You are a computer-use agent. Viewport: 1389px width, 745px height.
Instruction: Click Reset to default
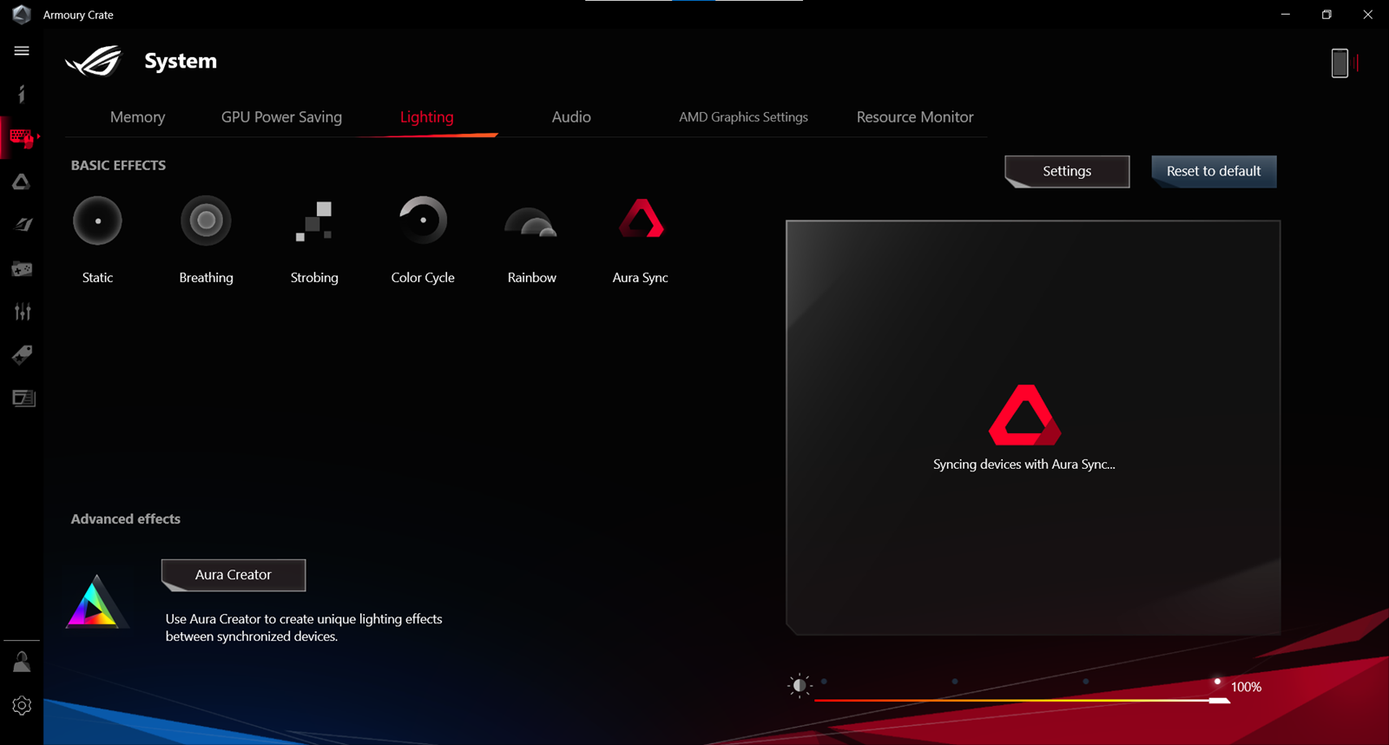1214,171
